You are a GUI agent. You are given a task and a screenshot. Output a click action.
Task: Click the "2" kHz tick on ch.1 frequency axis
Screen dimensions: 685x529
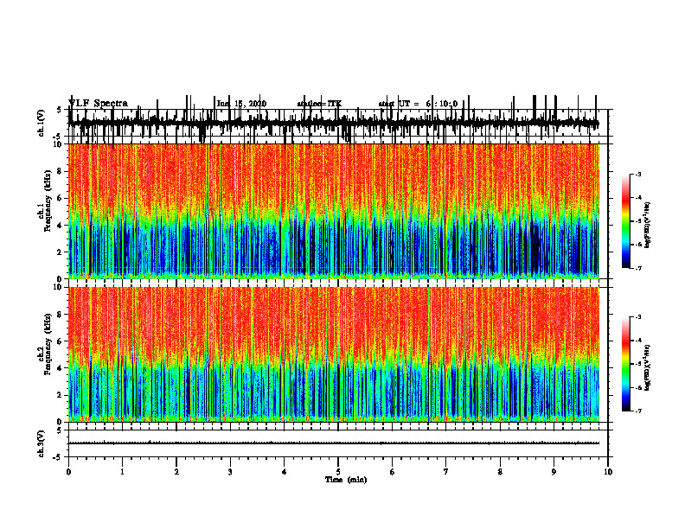point(61,252)
